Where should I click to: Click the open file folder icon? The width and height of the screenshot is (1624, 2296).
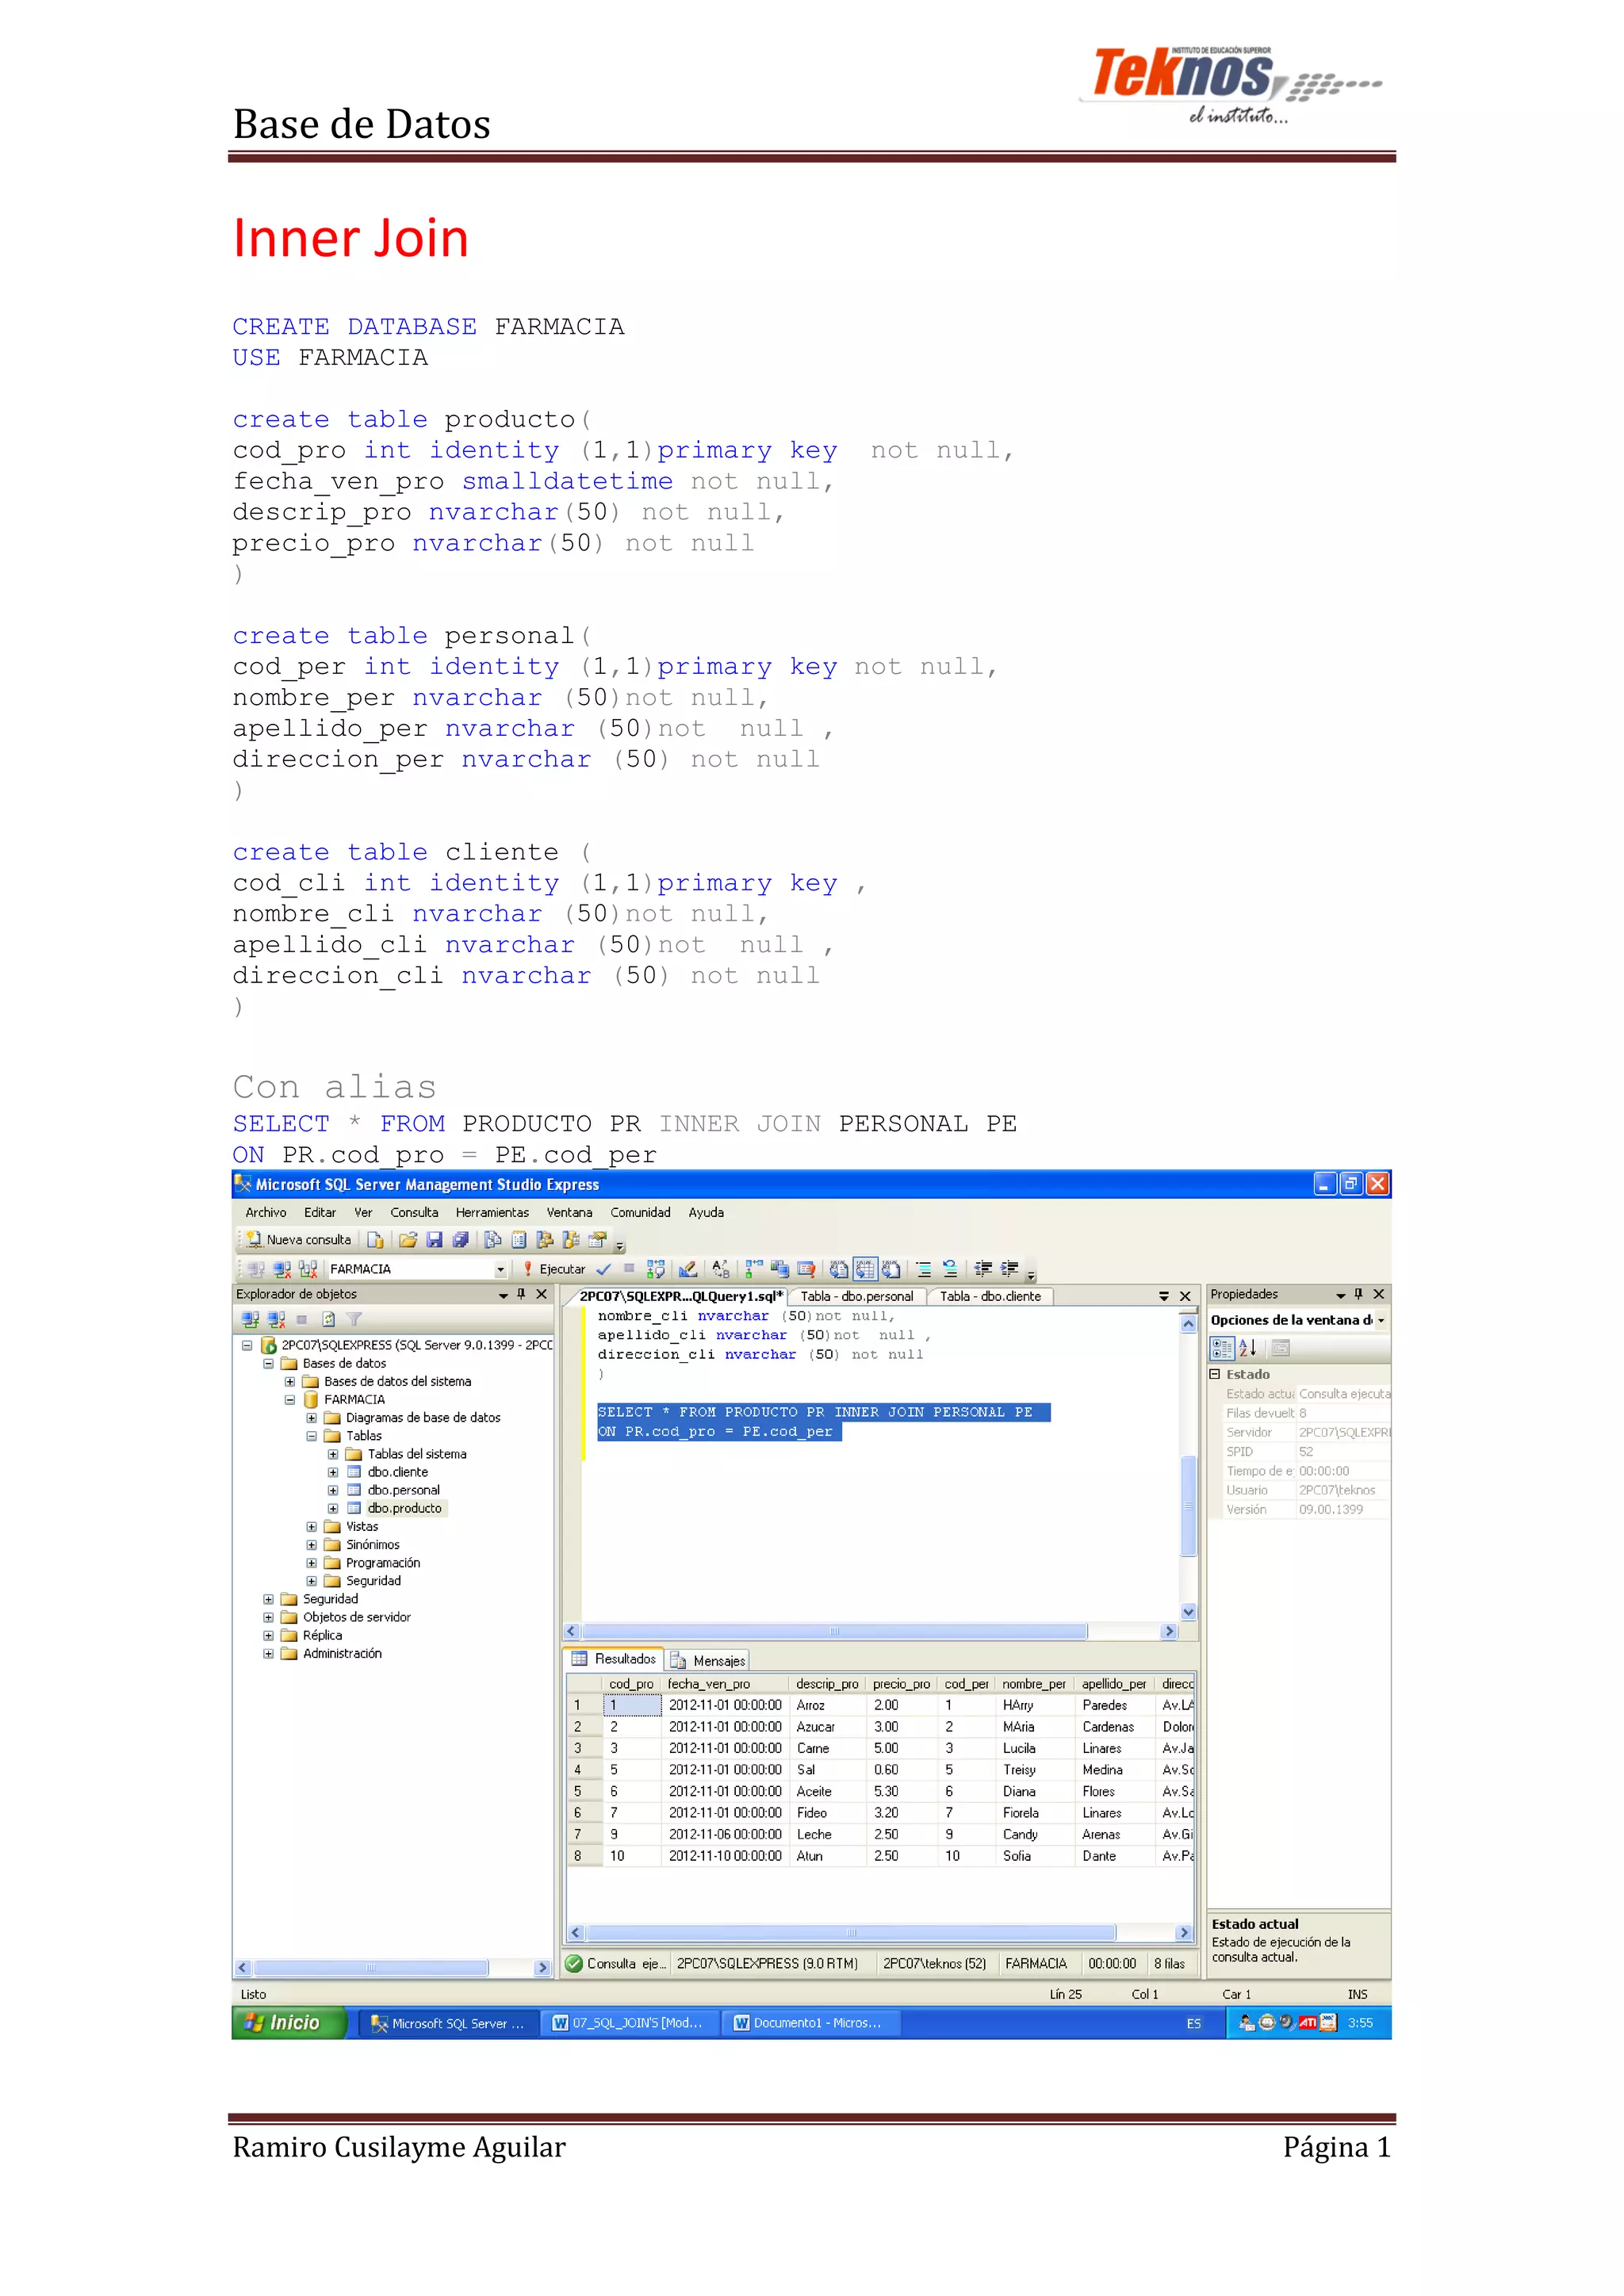[408, 1240]
